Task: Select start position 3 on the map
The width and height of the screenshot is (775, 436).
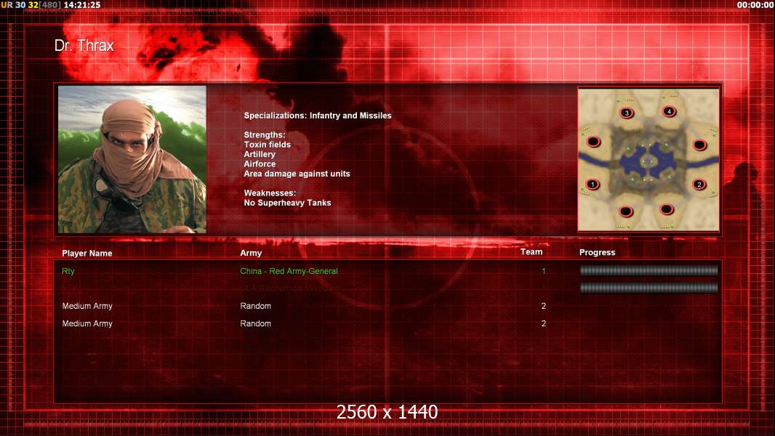Action: (626, 113)
